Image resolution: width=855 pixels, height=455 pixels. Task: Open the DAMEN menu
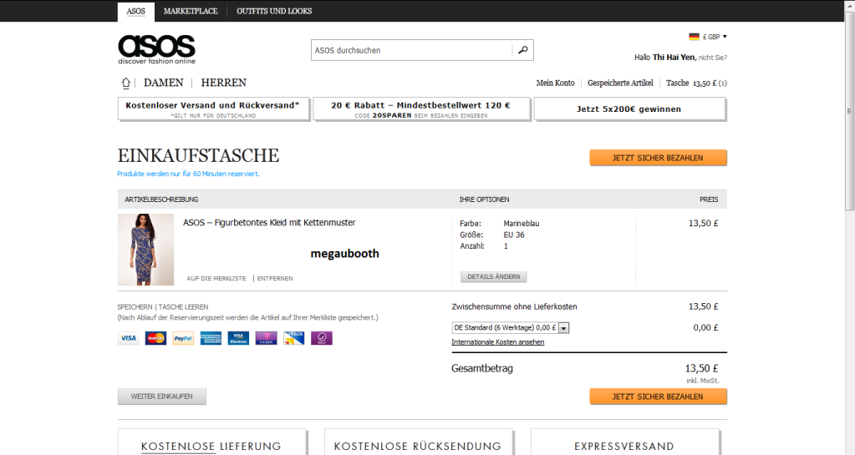tap(164, 83)
